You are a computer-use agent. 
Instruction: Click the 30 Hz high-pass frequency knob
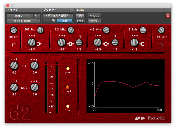(x=14, y=30)
